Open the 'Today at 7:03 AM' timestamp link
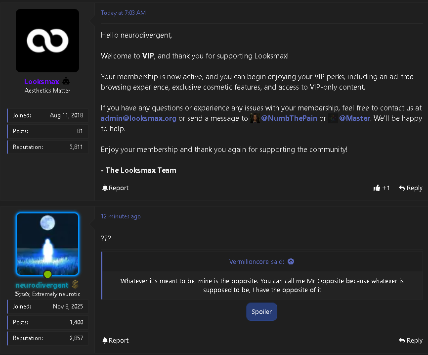This screenshot has width=428, height=355. coord(123,13)
